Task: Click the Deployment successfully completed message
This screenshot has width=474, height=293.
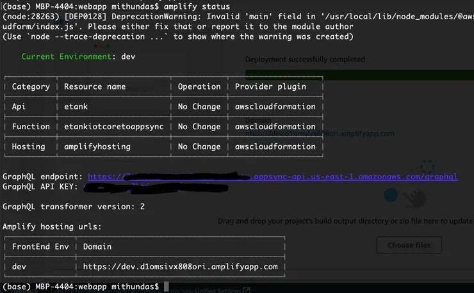Action: (306, 59)
